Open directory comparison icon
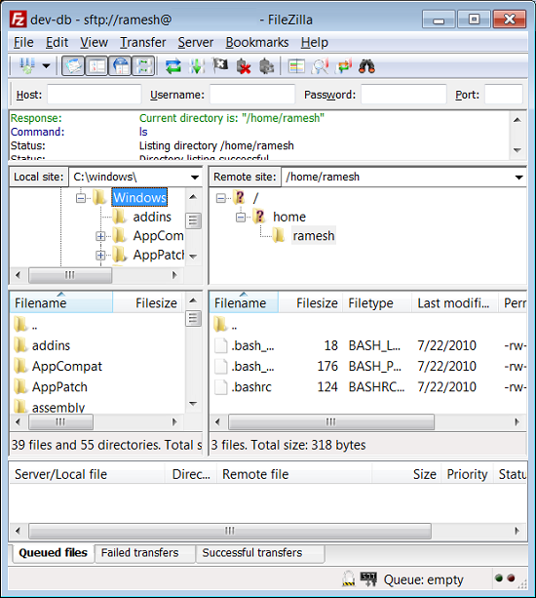536x598 pixels. coord(296,66)
